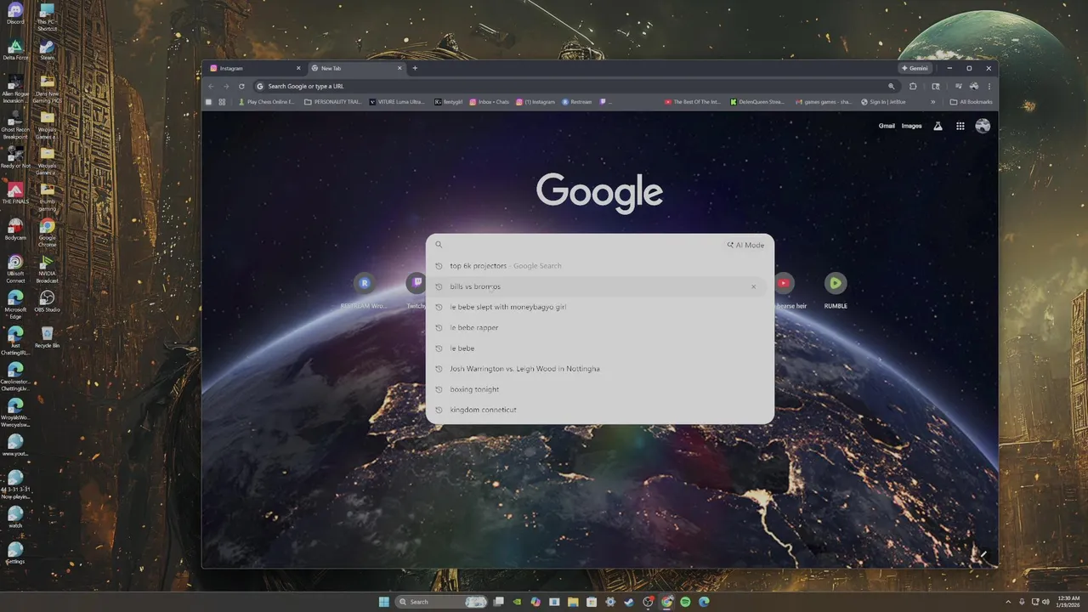
Task: Open Inbox • Chats bookmark
Action: tap(489, 102)
